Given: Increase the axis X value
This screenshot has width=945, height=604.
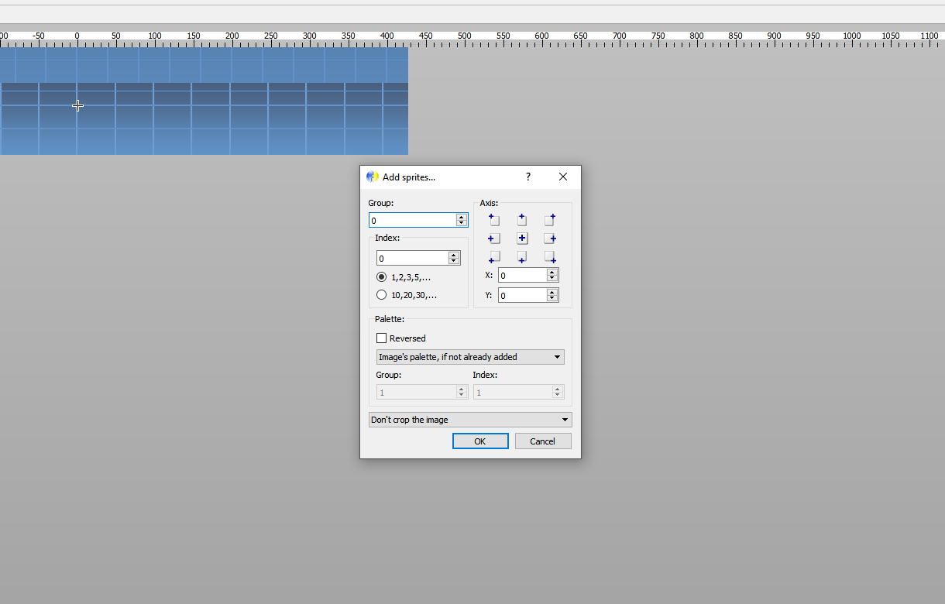Looking at the screenshot, I should pos(552,272).
